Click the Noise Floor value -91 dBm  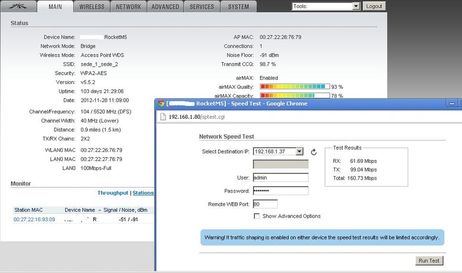click(x=269, y=55)
